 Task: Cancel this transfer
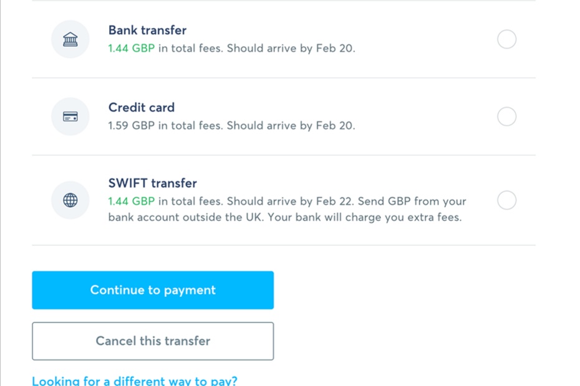coord(153,341)
